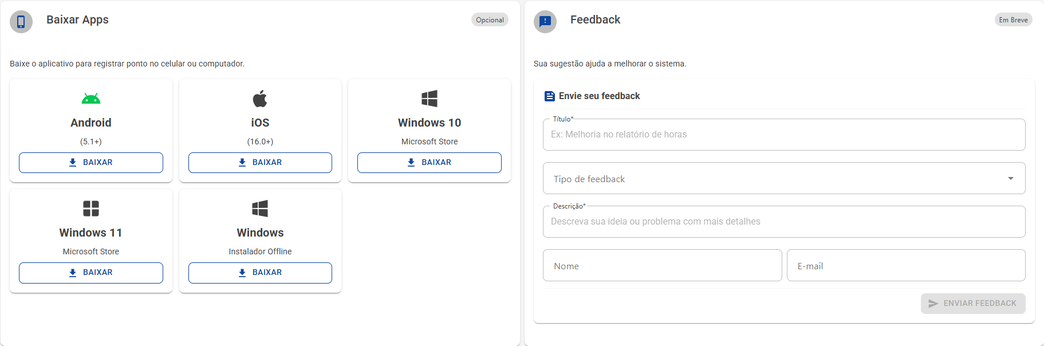Click the Windows 11 card title
The image size is (1044, 346).
click(91, 233)
